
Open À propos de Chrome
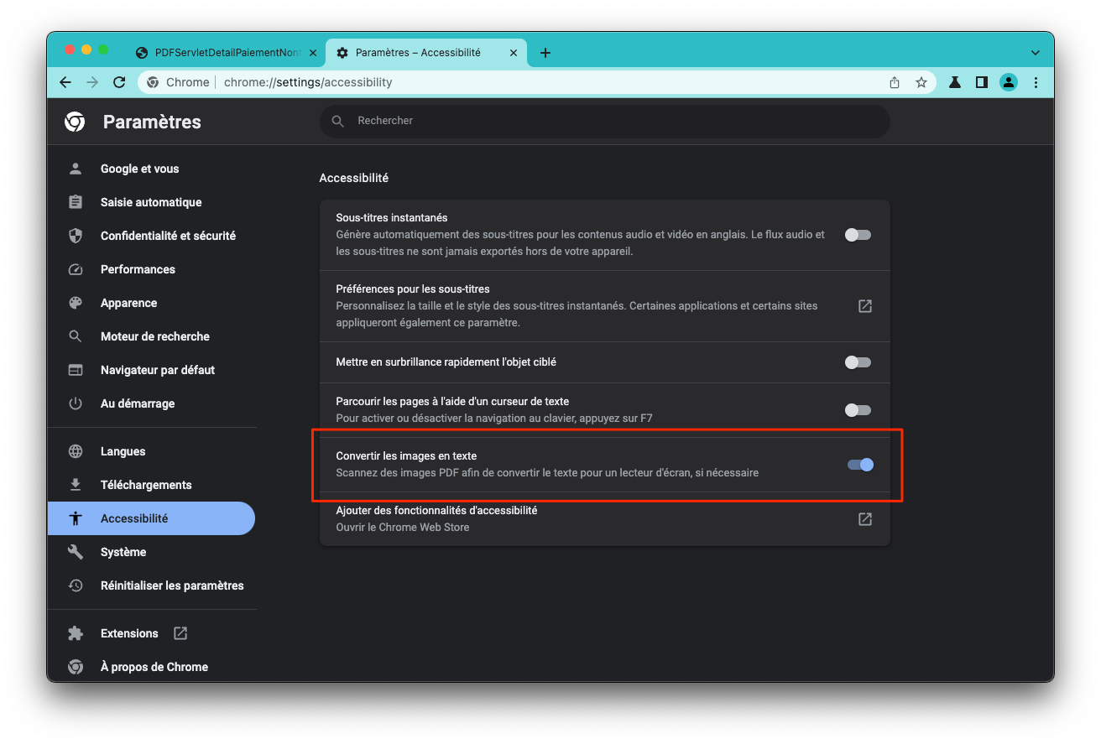[x=151, y=667]
